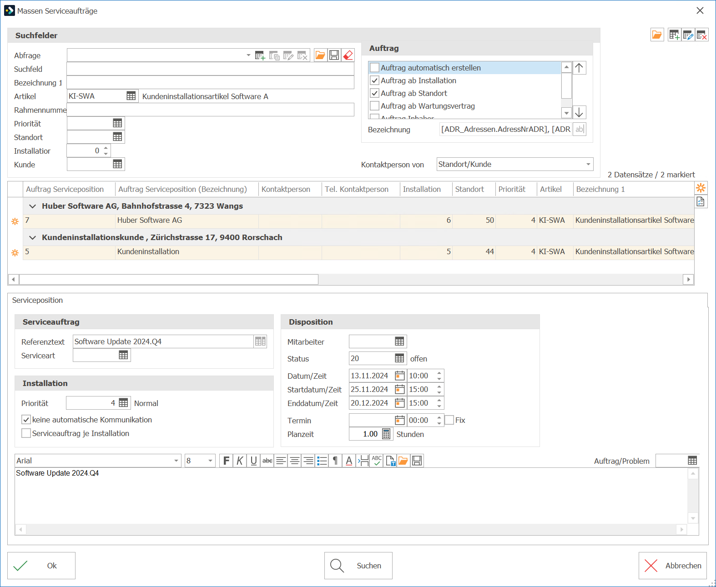This screenshot has height=587, width=716.
Task: Enable Serviceauftrag je Installation
Action: [x=26, y=433]
